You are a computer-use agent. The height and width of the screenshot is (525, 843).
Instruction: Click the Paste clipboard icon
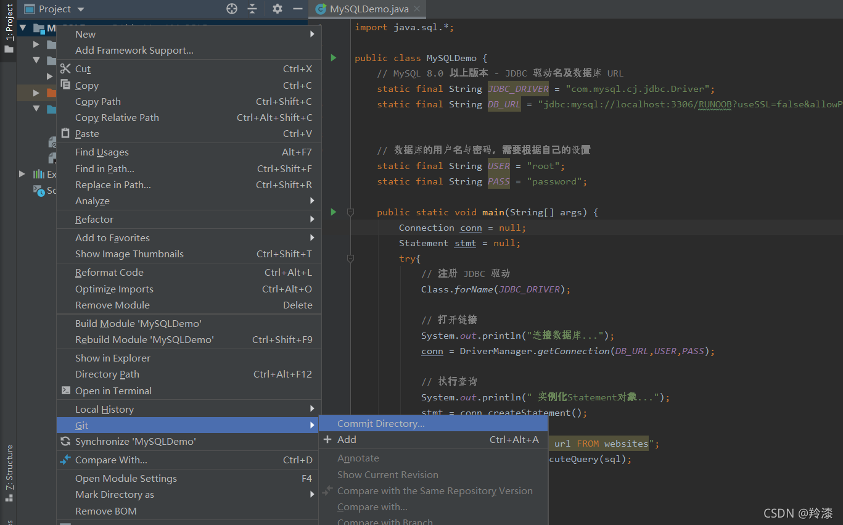click(x=66, y=133)
